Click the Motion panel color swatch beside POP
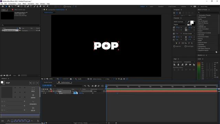The height and width of the screenshot is (124, 220). 2,82
